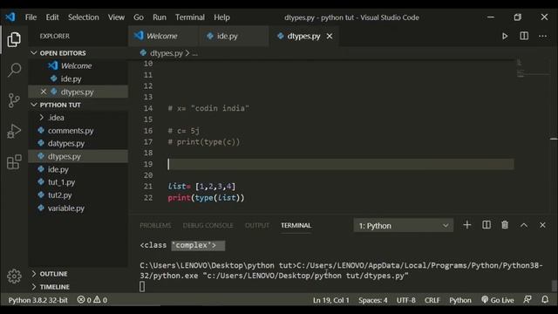Image resolution: width=558 pixels, height=314 pixels.
Task: Click the VS Code logo in title bar
Action: pyautogui.click(x=10, y=17)
